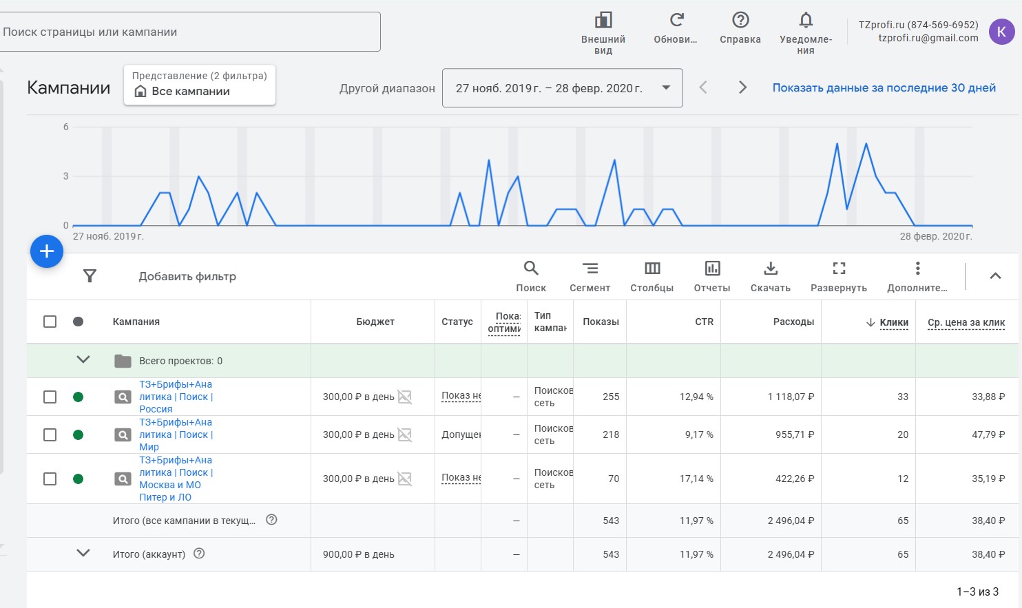This screenshot has height=608, width=1022.
Task: Click the account name TZprofi.ru (874-569-6952)
Action: [x=918, y=25]
